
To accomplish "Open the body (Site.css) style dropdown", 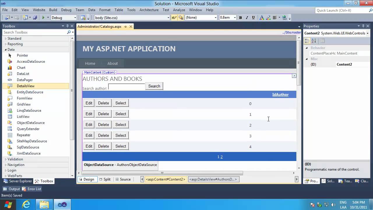I will [x=168, y=17].
